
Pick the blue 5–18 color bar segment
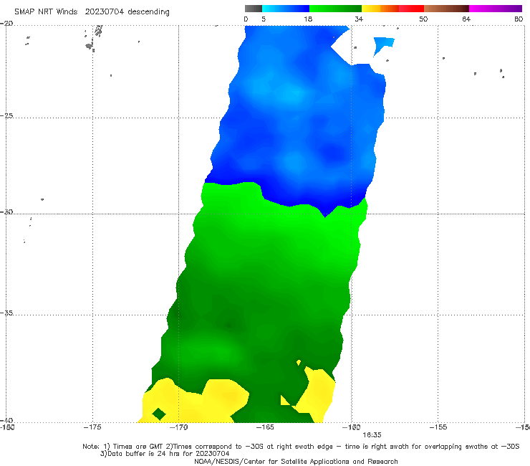tap(286, 9)
